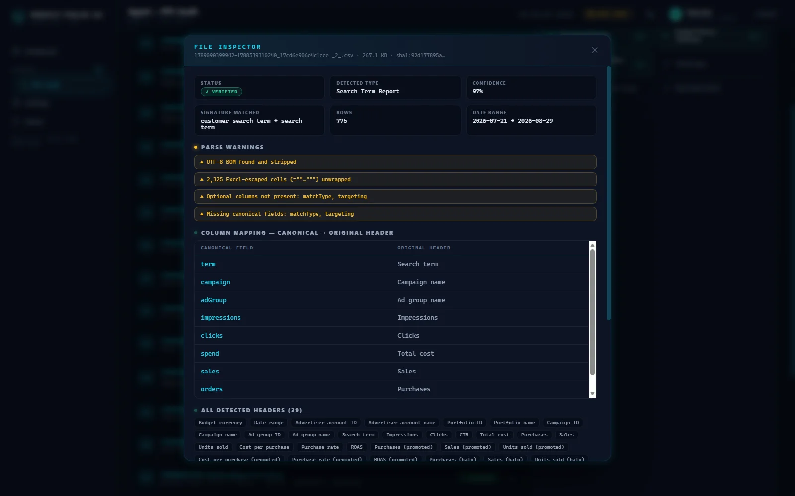Click the 'Advertiser account ID' header chip
795x496 pixels.
coord(326,423)
